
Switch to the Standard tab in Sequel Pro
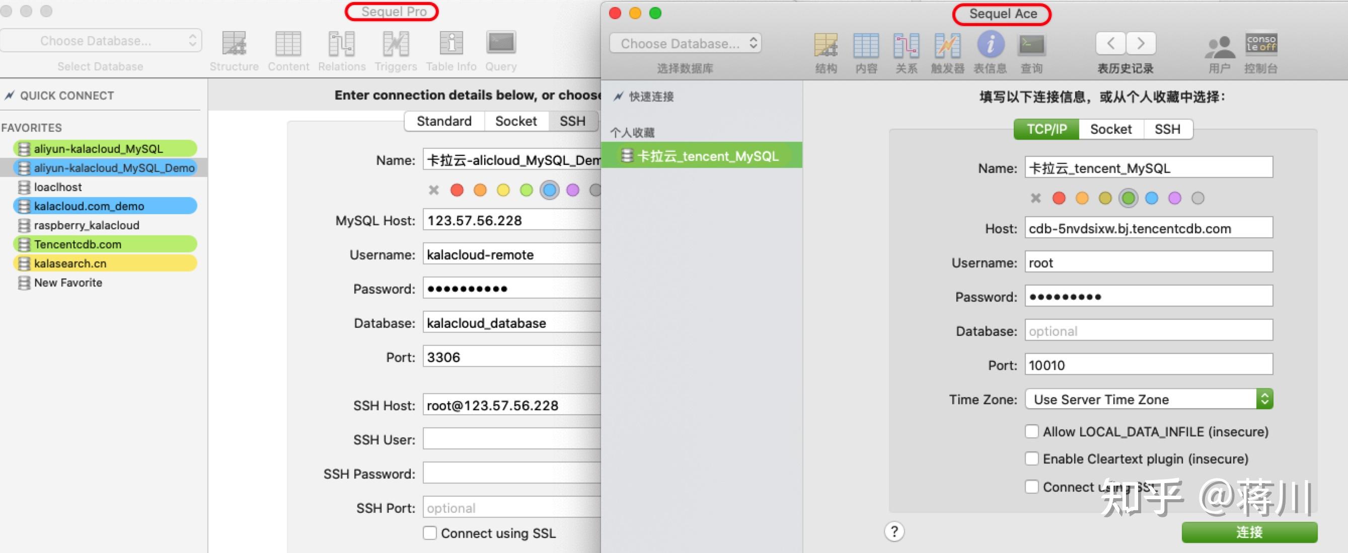444,121
